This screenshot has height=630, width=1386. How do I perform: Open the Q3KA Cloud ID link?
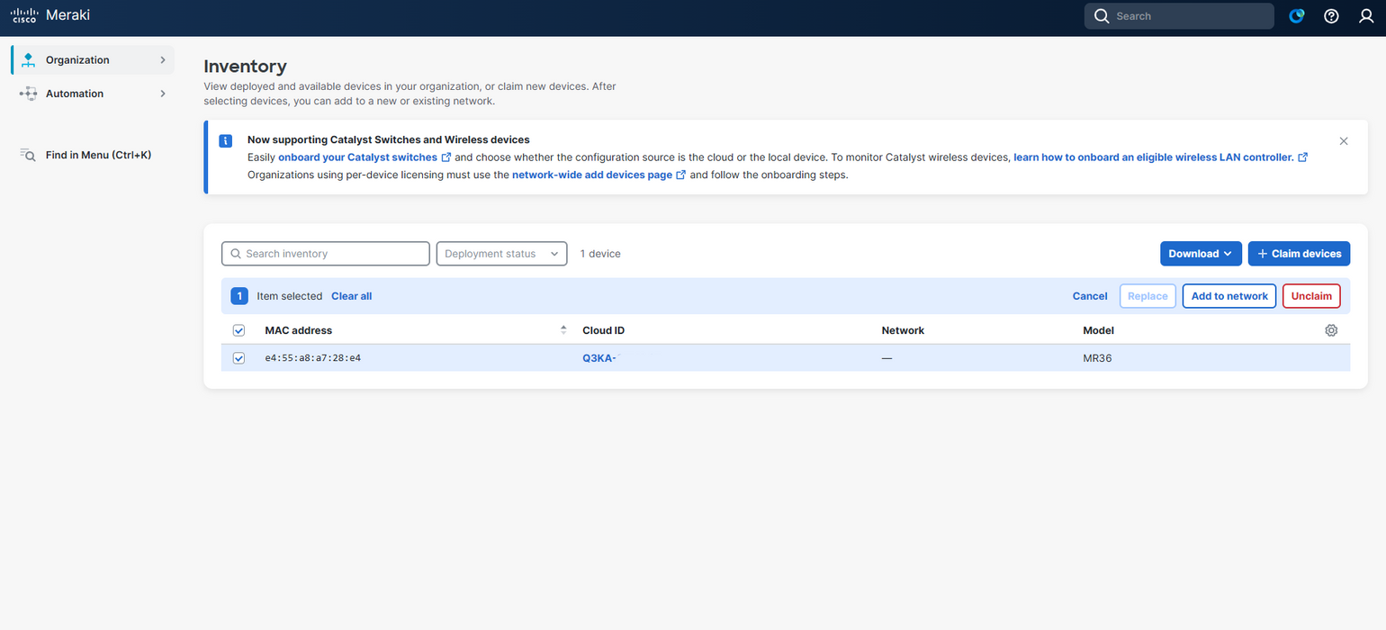point(599,358)
